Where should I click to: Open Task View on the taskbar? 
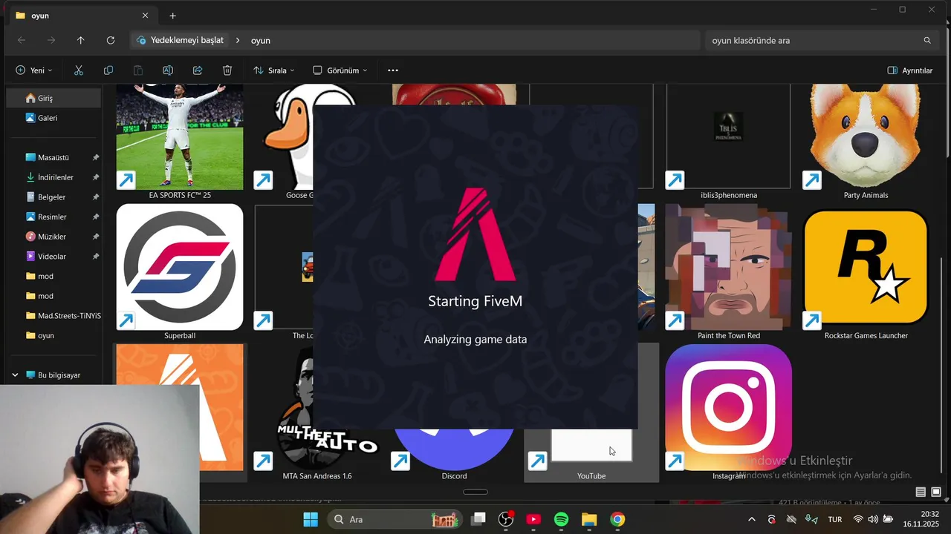[478, 519]
